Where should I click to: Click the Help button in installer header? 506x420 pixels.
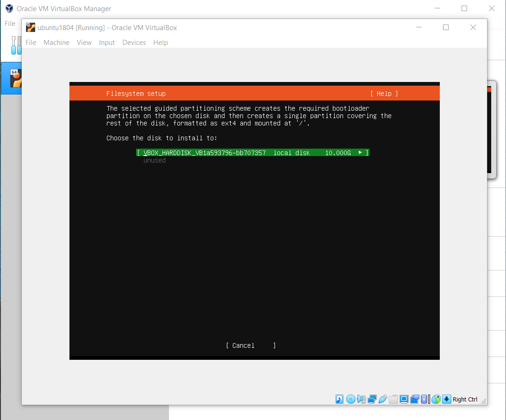pos(384,94)
